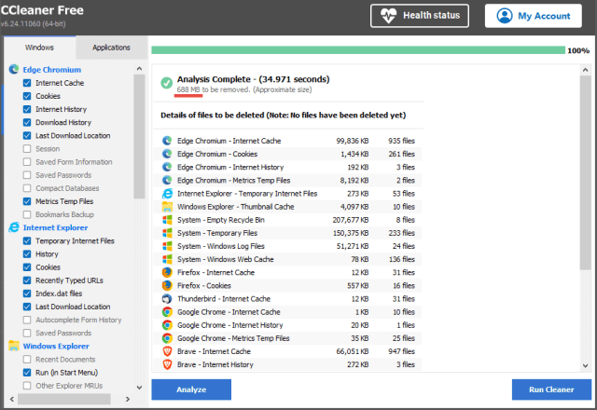Click the user avatar icon in My Account
597x410 pixels.
pyautogui.click(x=505, y=16)
